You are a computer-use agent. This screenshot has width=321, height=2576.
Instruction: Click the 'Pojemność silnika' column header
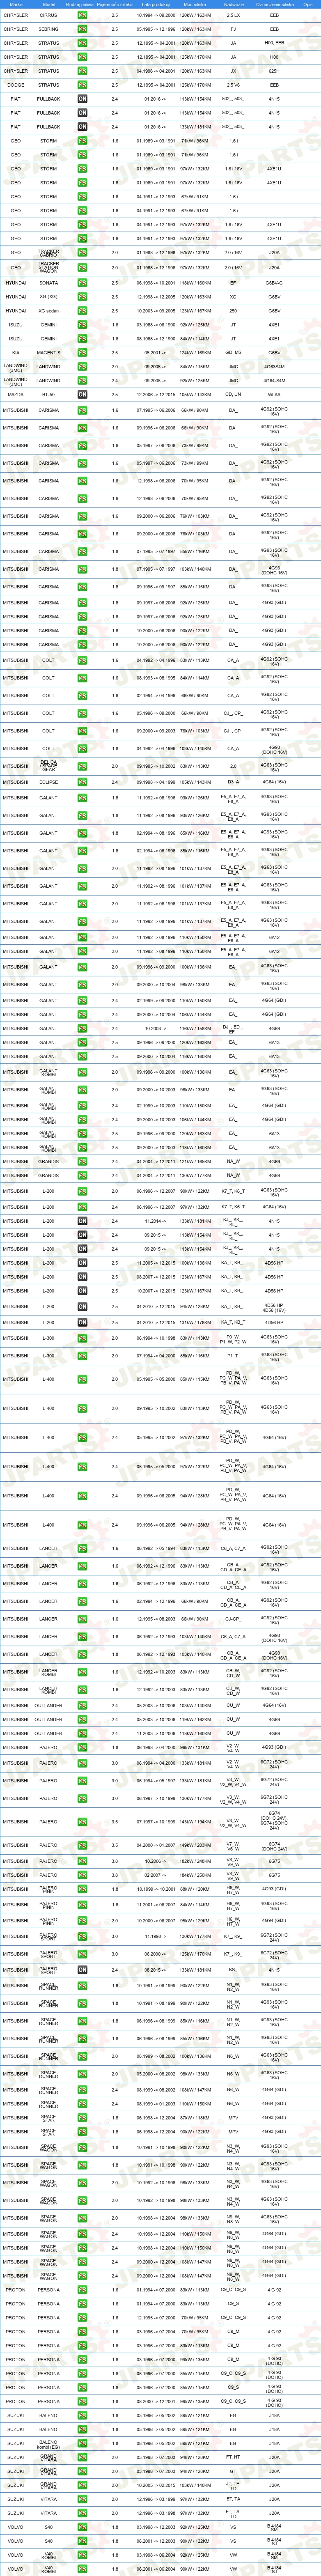pyautogui.click(x=114, y=4)
